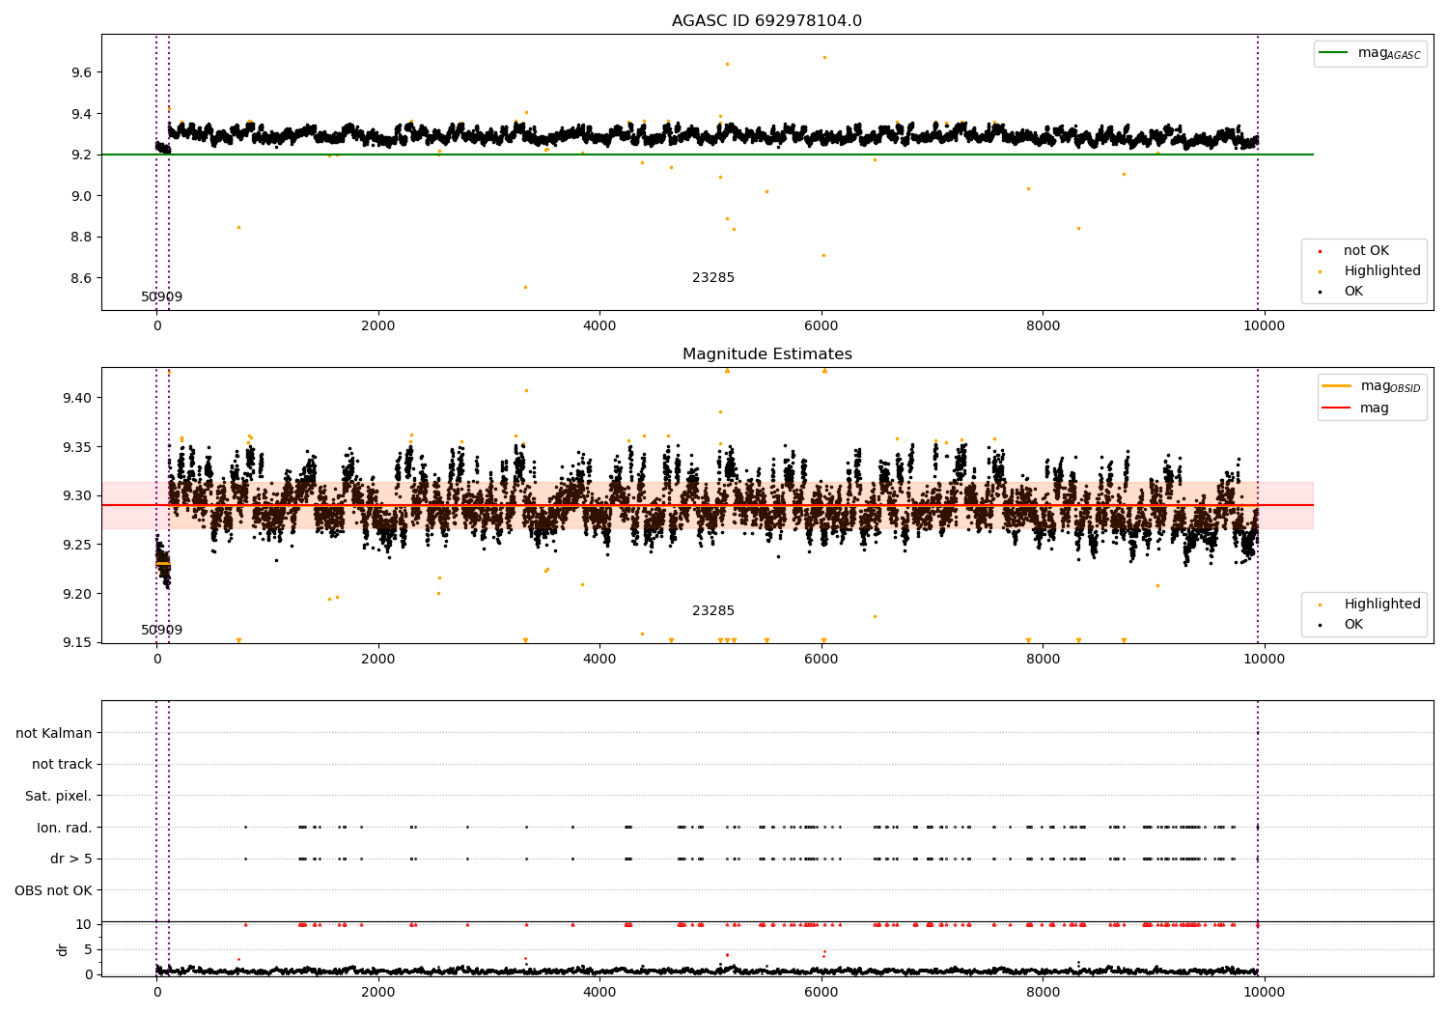Click the '9.2' y-tick in top plot
The width and height of the screenshot is (1448, 1014).
coord(81,155)
